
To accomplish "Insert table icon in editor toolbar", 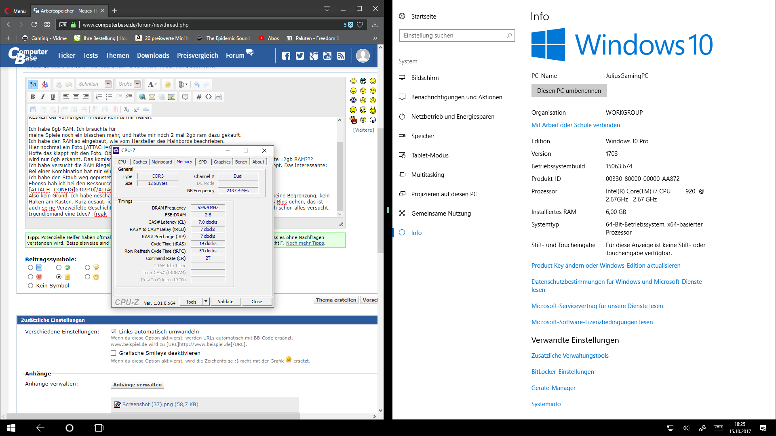I will 33,109.
